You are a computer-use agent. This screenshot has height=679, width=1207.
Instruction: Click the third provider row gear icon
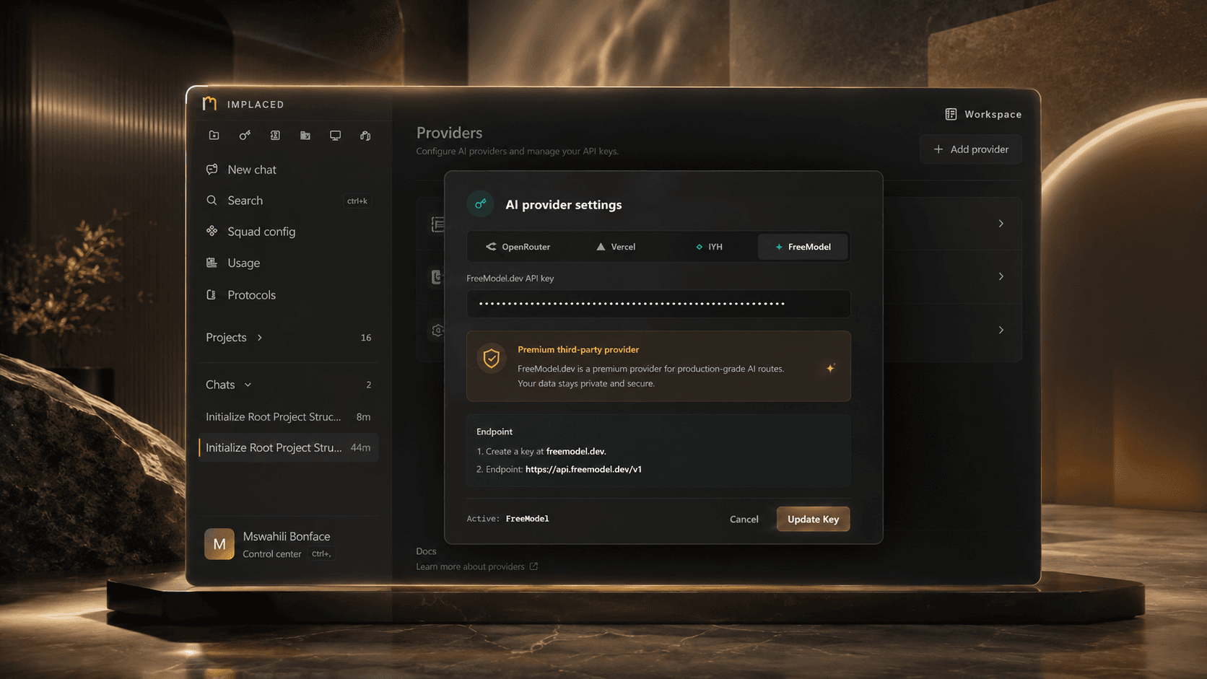coord(437,330)
